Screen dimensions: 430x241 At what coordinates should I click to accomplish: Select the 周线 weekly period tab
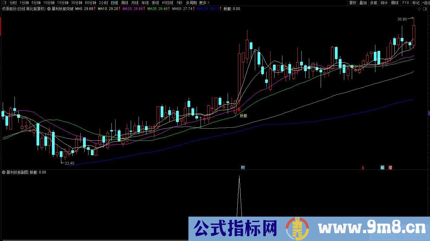125,3
